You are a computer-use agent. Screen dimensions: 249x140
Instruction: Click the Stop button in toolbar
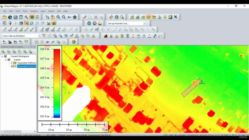click(42, 42)
